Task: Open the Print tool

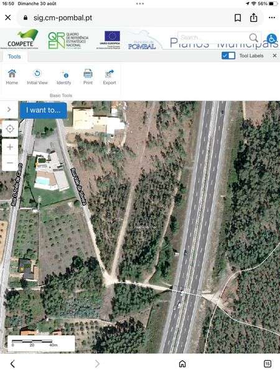Action: click(88, 77)
